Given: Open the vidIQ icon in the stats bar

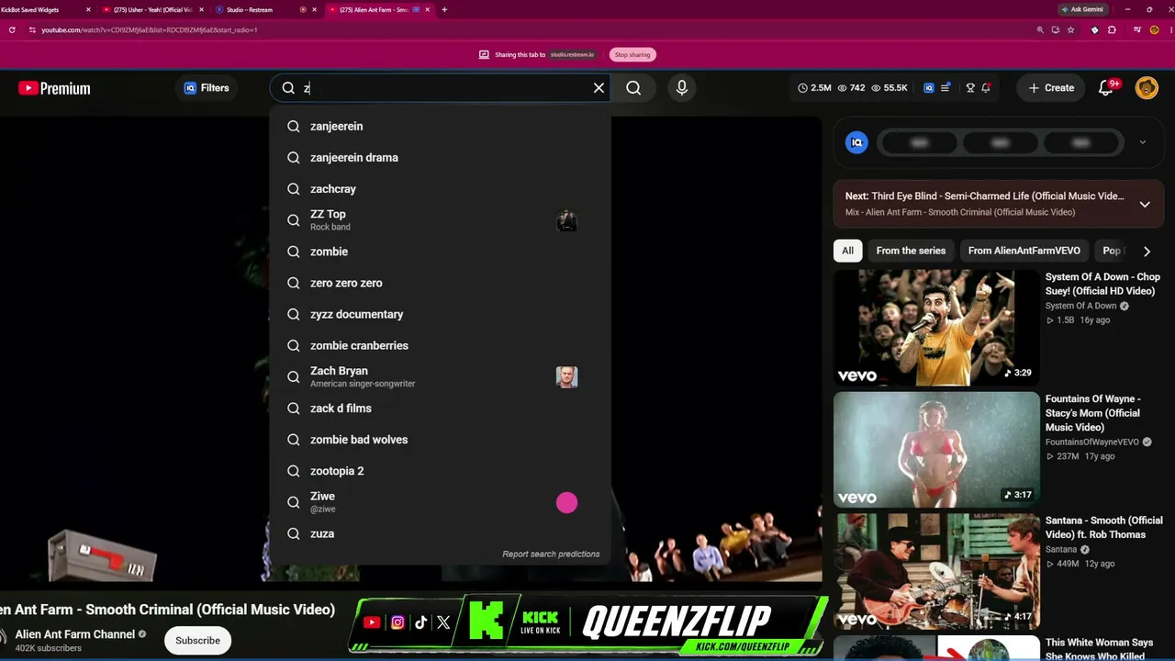Looking at the screenshot, I should click(x=929, y=88).
